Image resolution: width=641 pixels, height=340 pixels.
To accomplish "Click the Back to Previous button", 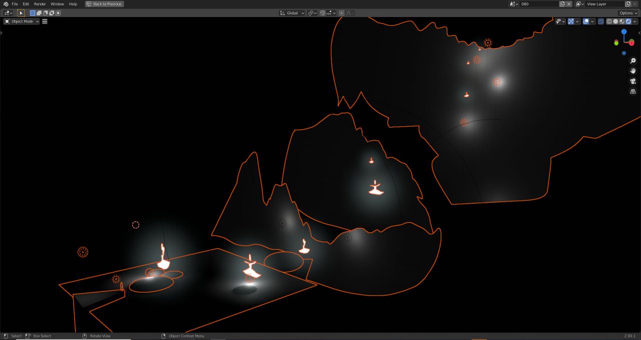I will 104,4.
